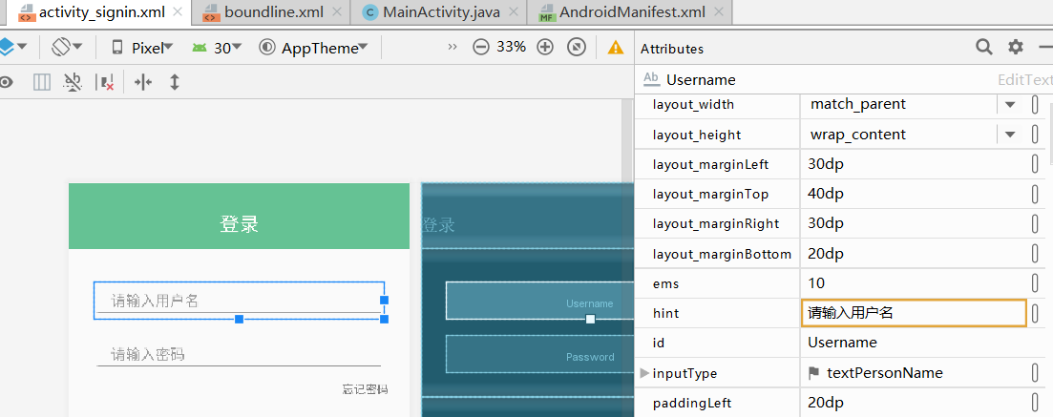Click the layout_width match_parent field
Image resolution: width=1053 pixels, height=417 pixels.
click(x=900, y=104)
